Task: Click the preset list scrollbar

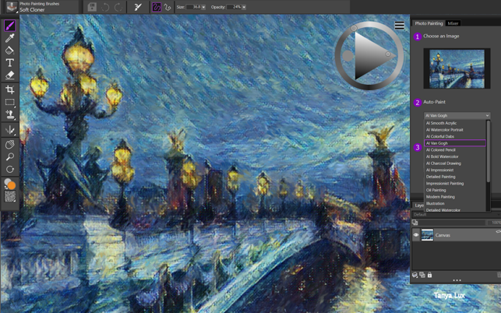Action: click(488, 151)
